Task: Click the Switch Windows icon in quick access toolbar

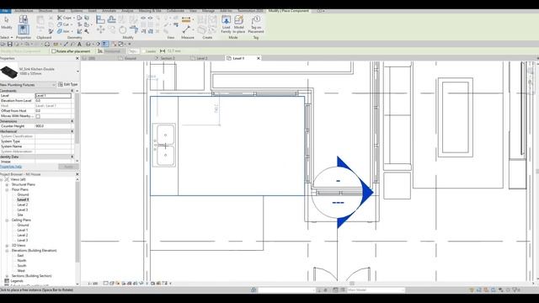Action: (x=121, y=44)
